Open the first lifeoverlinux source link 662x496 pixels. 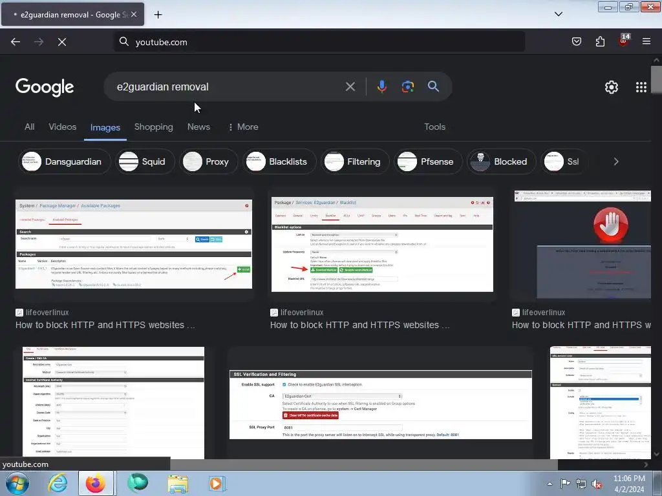tap(42, 313)
